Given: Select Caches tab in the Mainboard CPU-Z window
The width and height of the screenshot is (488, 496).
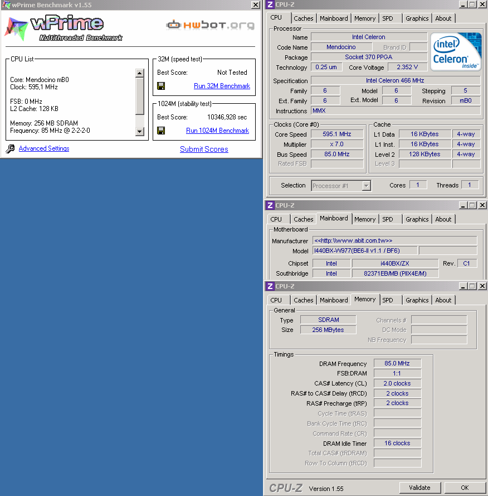Looking at the screenshot, I should click(303, 219).
